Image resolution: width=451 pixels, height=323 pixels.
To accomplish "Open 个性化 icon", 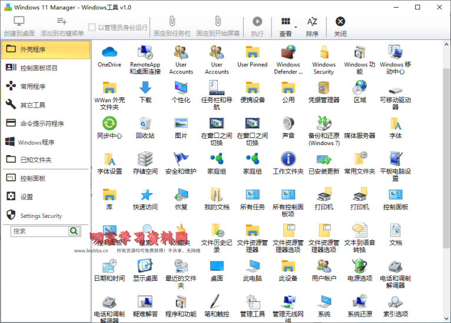I will click(x=181, y=88).
